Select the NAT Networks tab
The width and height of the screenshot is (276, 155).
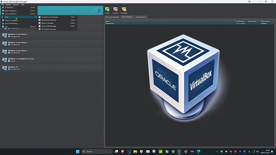(127, 17)
